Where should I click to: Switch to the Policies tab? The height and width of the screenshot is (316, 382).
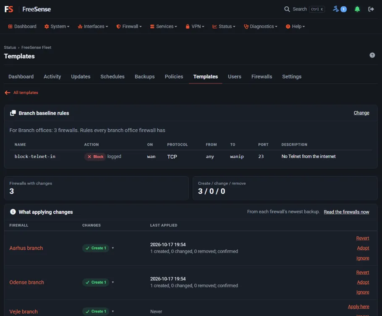pyautogui.click(x=174, y=76)
